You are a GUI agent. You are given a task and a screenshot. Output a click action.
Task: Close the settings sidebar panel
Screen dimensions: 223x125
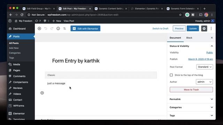point(212,38)
